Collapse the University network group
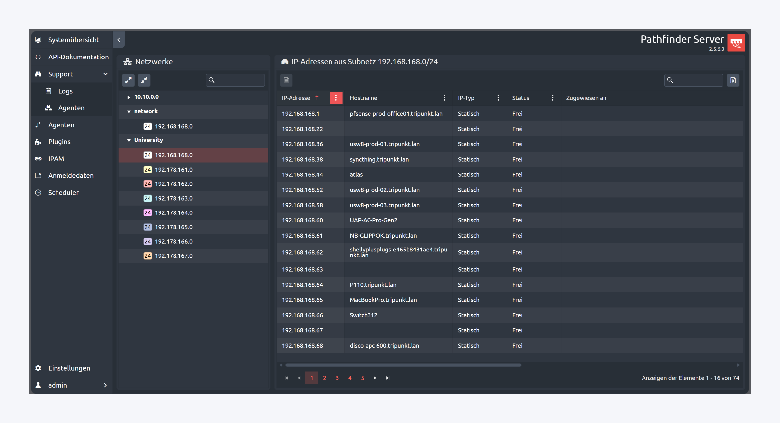780x423 pixels. [x=129, y=140]
